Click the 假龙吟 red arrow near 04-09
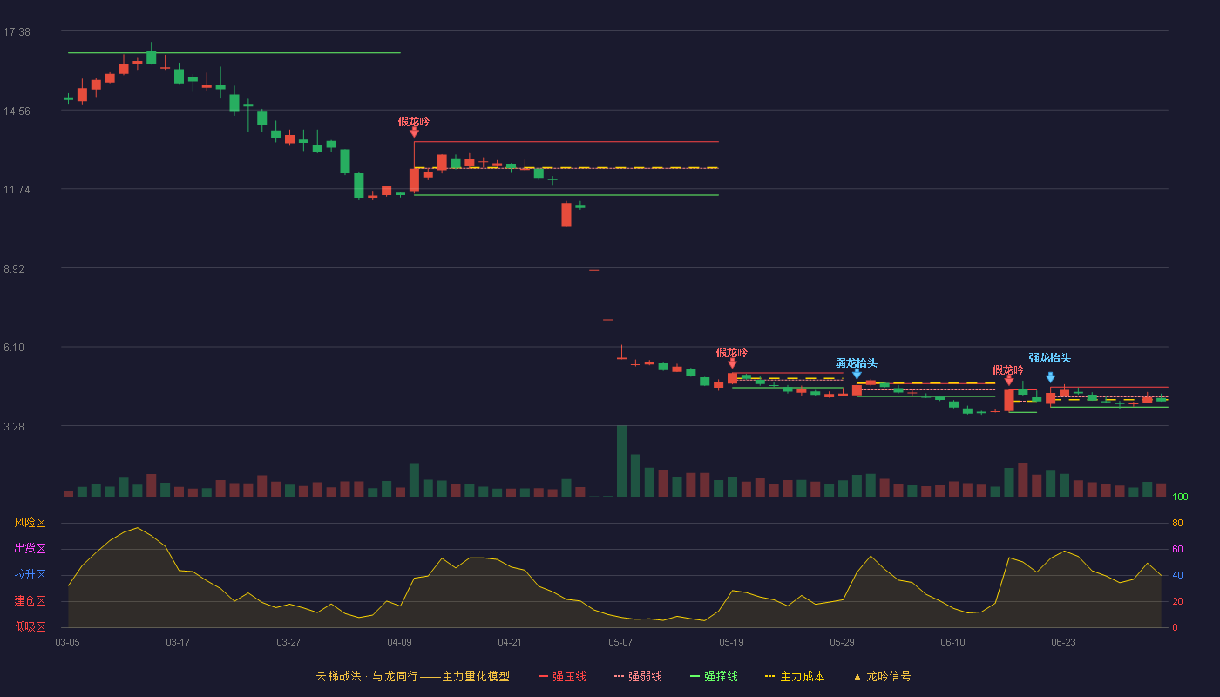 pos(414,132)
